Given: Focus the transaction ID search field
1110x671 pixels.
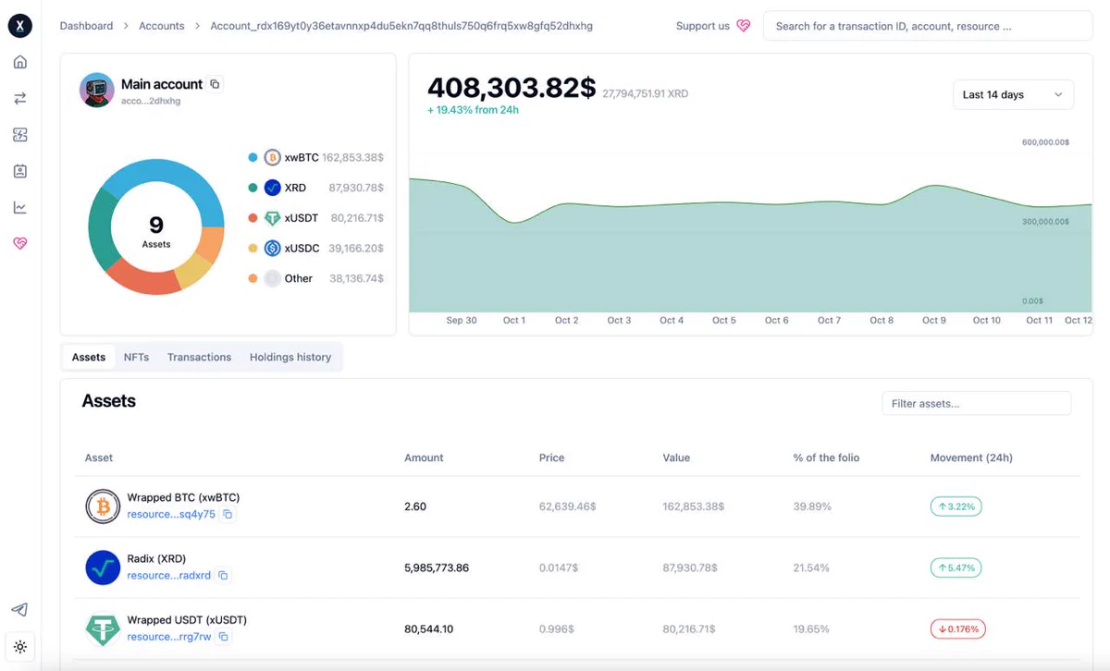Looking at the screenshot, I should 928,26.
